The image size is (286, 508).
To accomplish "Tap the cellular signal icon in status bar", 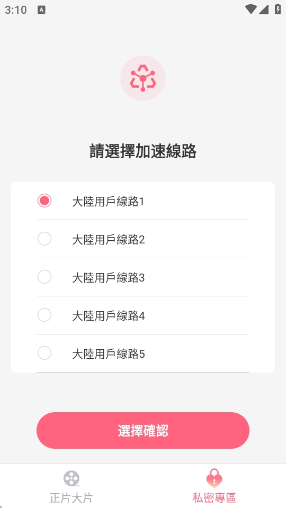I will point(264,10).
